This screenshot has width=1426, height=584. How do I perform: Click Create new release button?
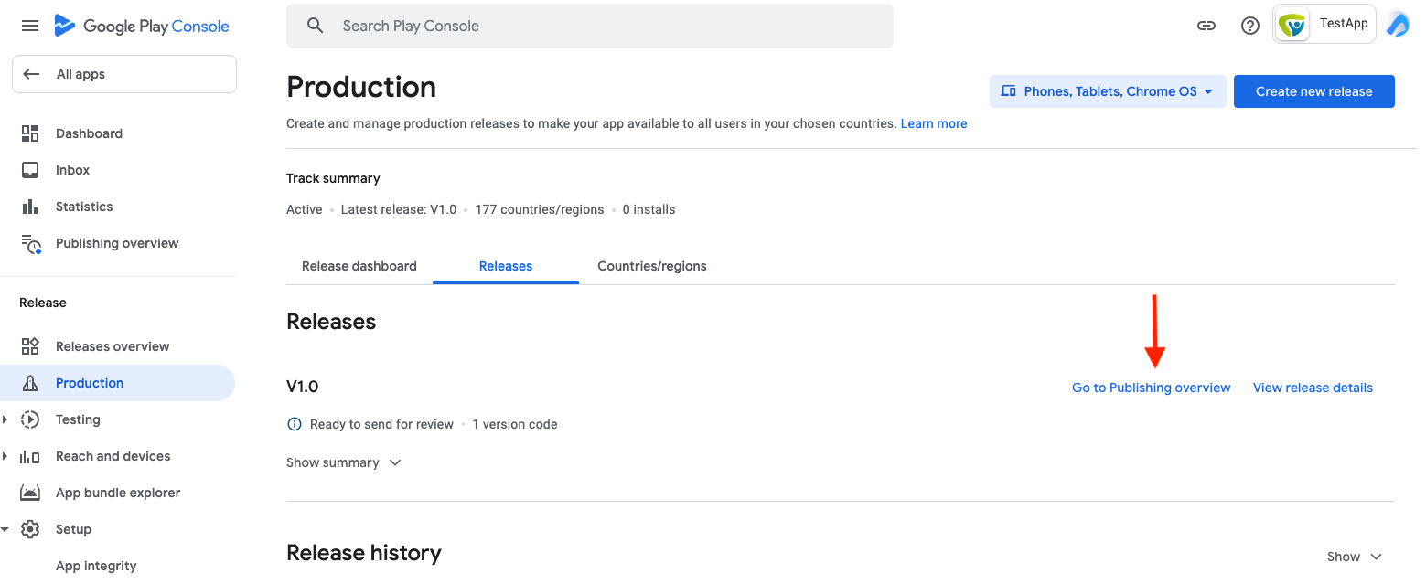tap(1314, 91)
